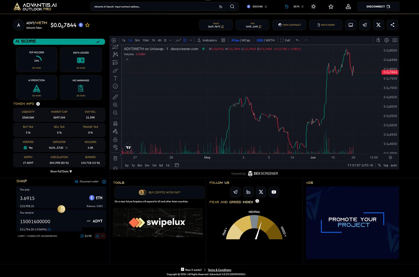This screenshot has width=419, height=277.
Task: Expand the swap warning dropdown chevron
Action: (103, 236)
